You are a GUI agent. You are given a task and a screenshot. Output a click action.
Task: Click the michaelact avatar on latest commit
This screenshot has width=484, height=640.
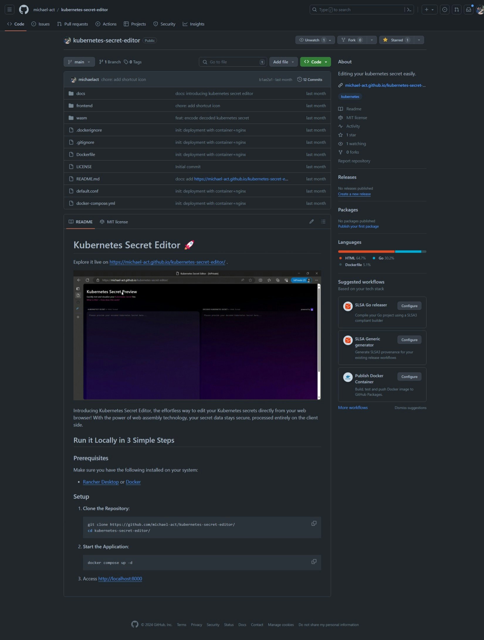click(73, 79)
